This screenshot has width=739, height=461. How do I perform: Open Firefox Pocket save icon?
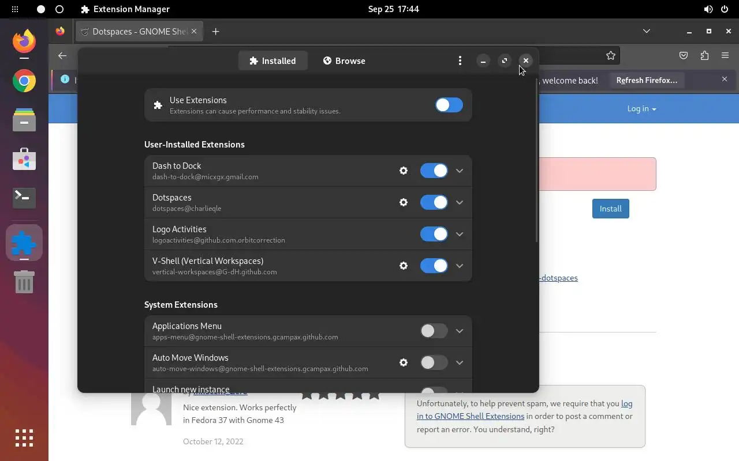point(684,56)
